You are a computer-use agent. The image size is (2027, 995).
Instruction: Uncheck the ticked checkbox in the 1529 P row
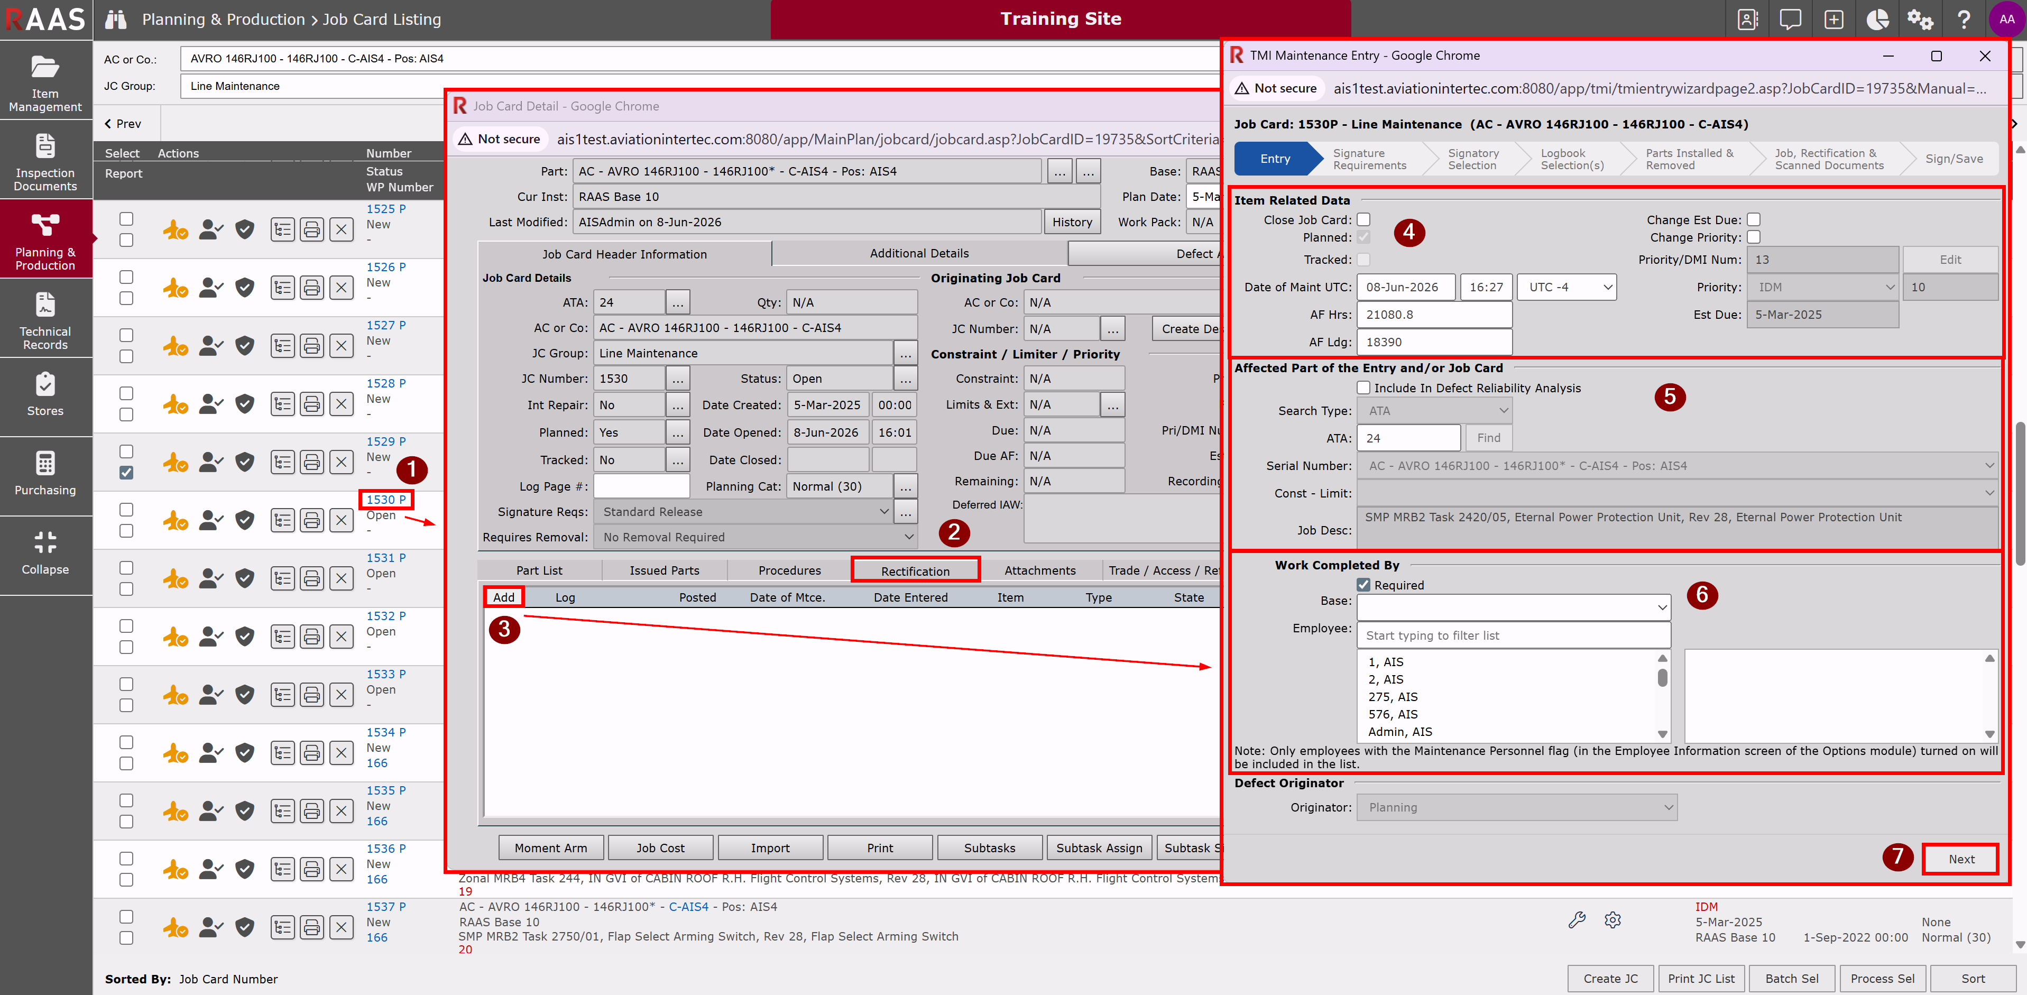point(126,473)
